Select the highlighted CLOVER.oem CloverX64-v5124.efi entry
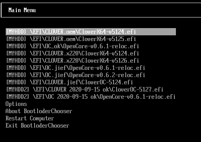The image size is (201, 142). [x=91, y=32]
